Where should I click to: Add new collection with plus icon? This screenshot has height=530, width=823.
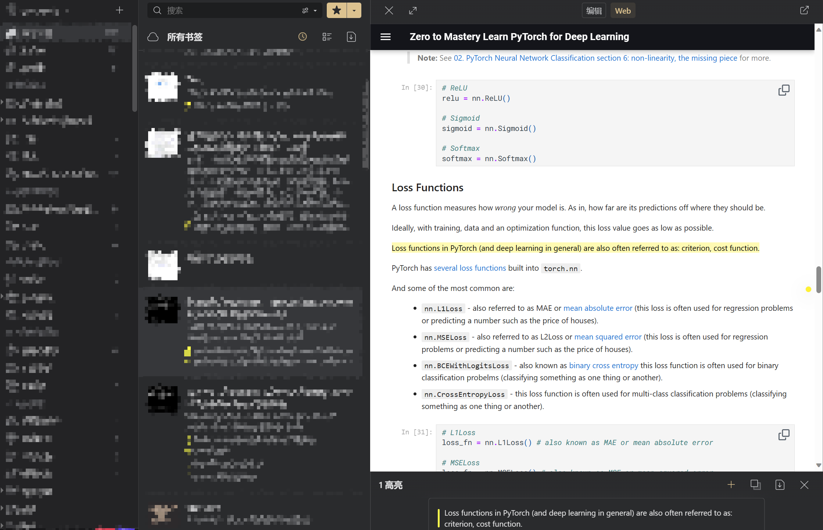click(x=119, y=10)
